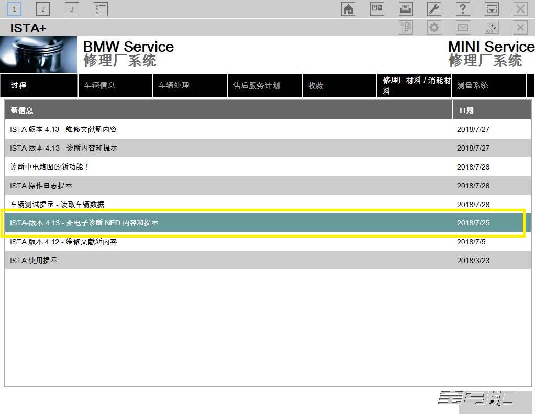Open ISTA 版本 4.12 - 维修文献新内容 entry
The image size is (535, 418).
click(x=268, y=242)
